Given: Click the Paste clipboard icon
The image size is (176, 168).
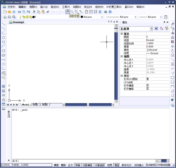Looking at the screenshot, I should (x=43, y=12).
